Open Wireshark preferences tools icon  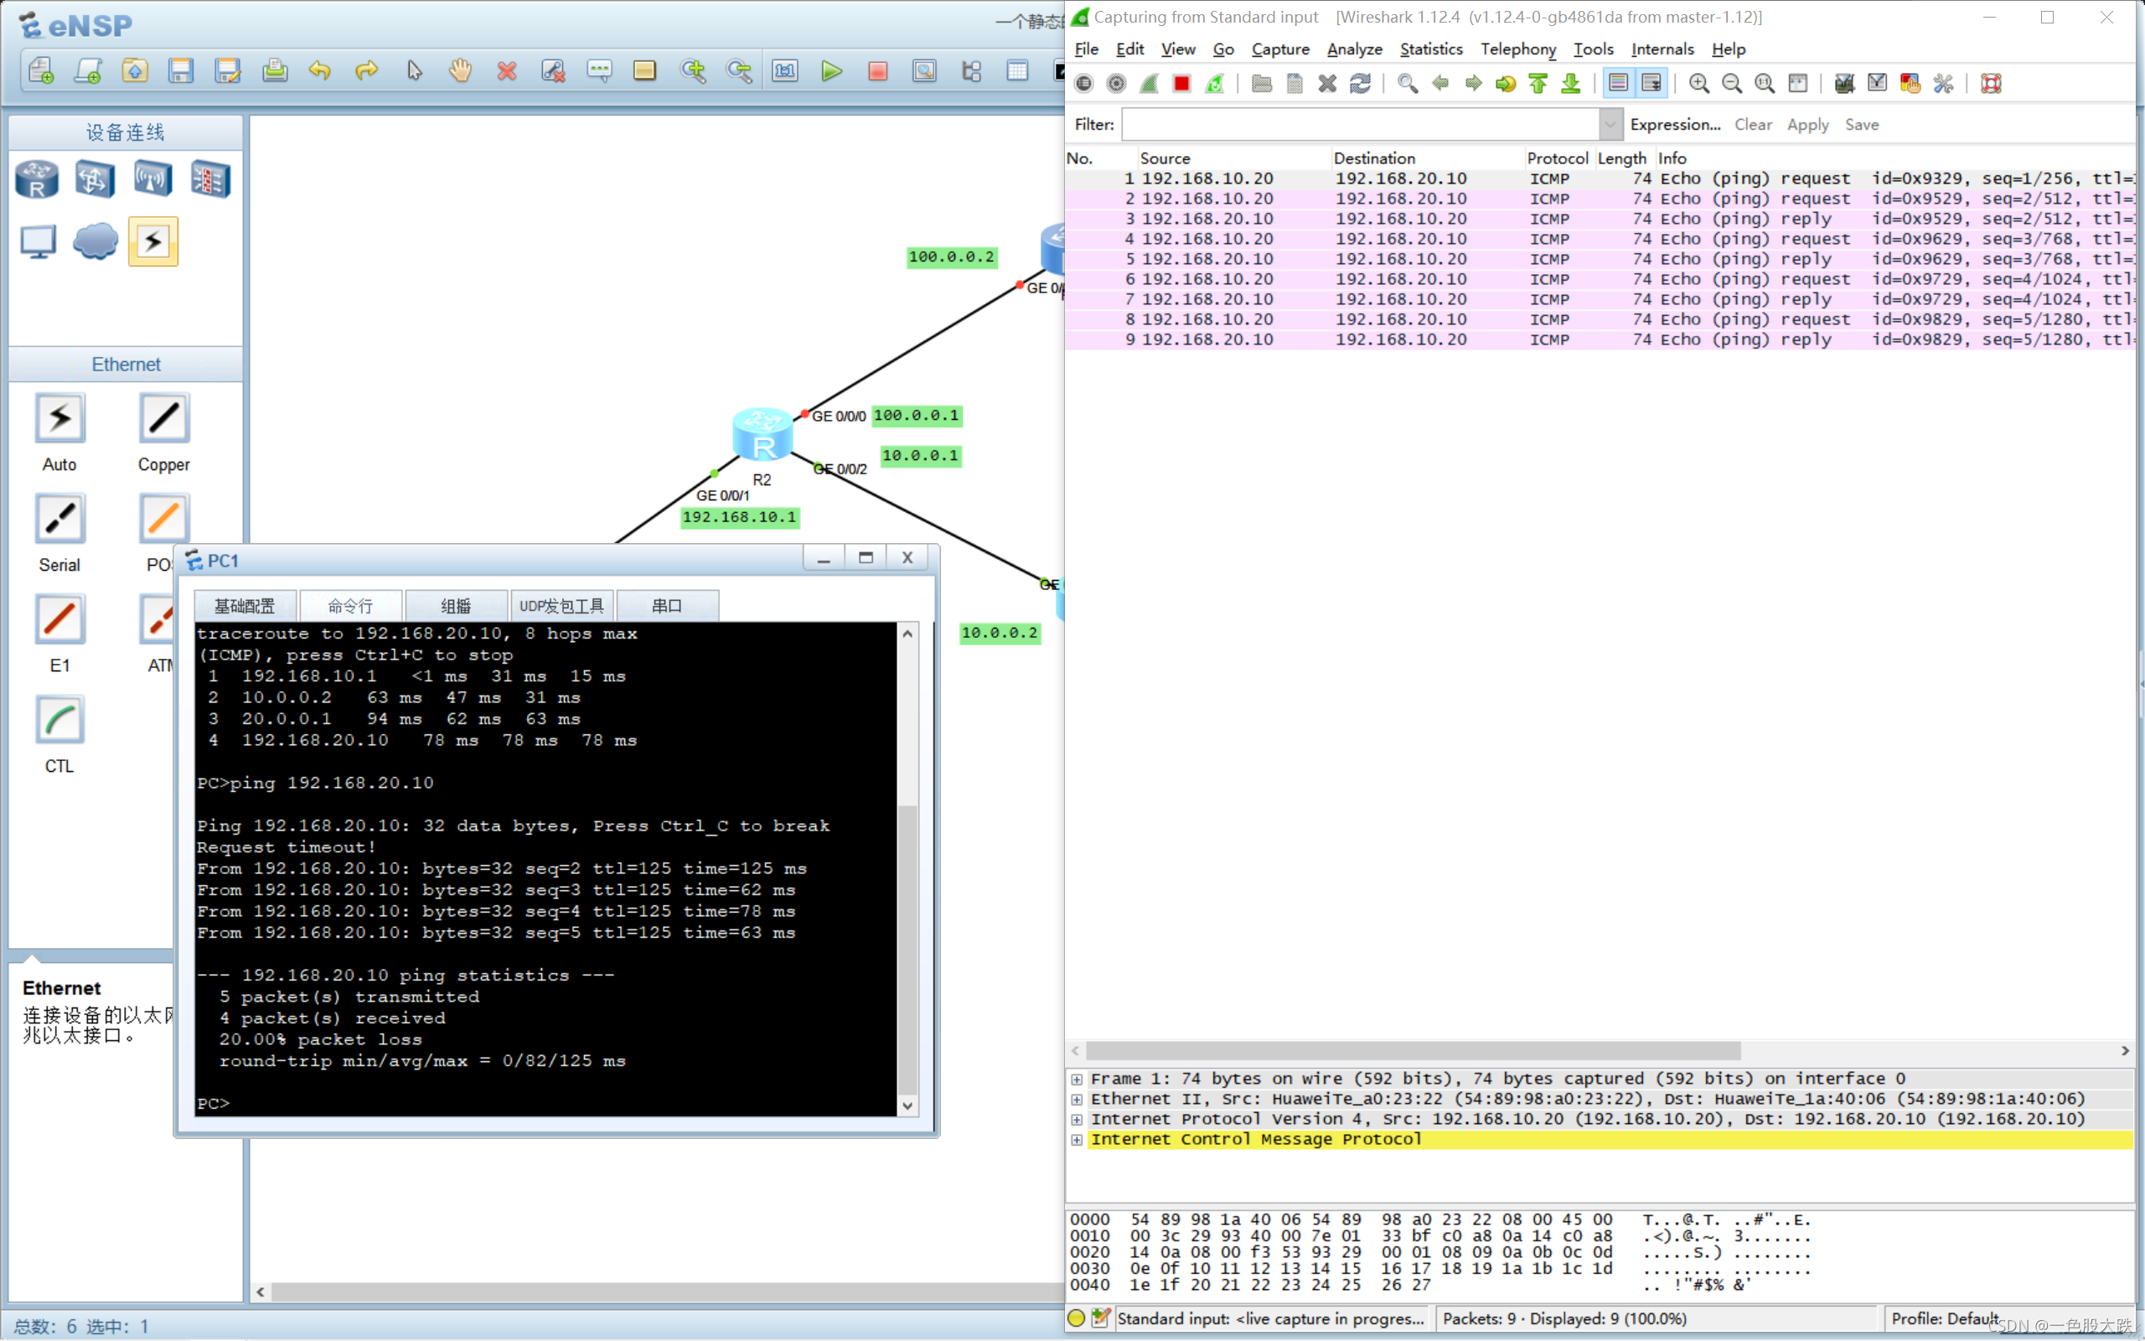(1943, 83)
